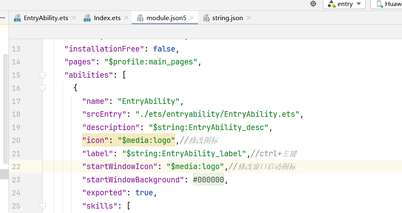Open the entry run configuration dropdown
This screenshot has height=213, width=402.
(x=344, y=4)
